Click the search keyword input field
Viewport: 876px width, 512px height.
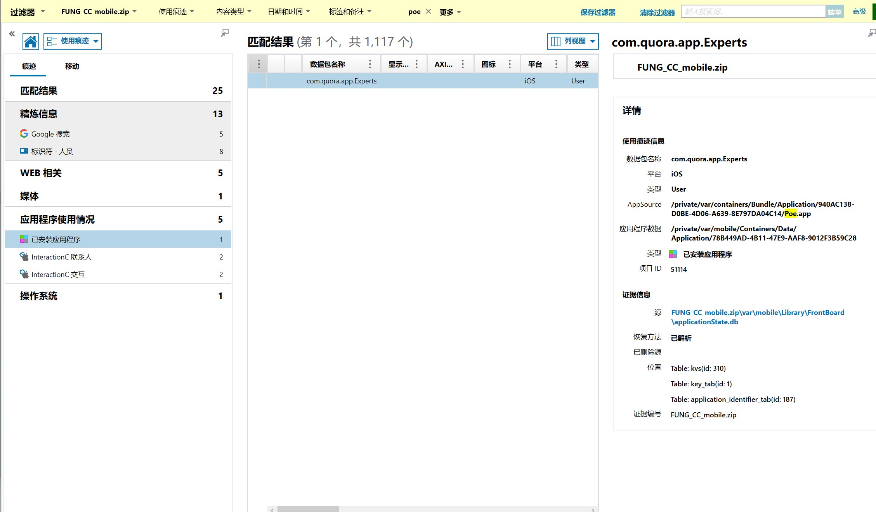(x=753, y=12)
